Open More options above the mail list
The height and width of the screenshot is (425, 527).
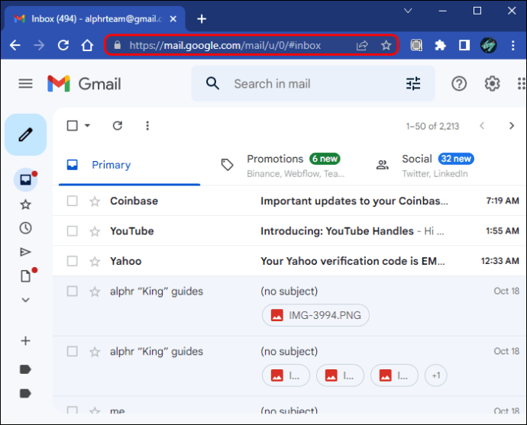pos(147,126)
